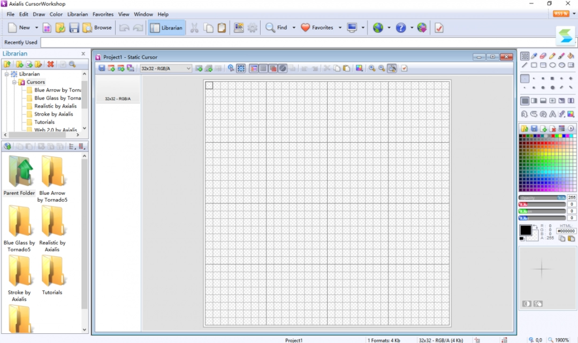The image size is (578, 343).
Task: Expand the New button dropdown arrow
Action: (x=36, y=28)
